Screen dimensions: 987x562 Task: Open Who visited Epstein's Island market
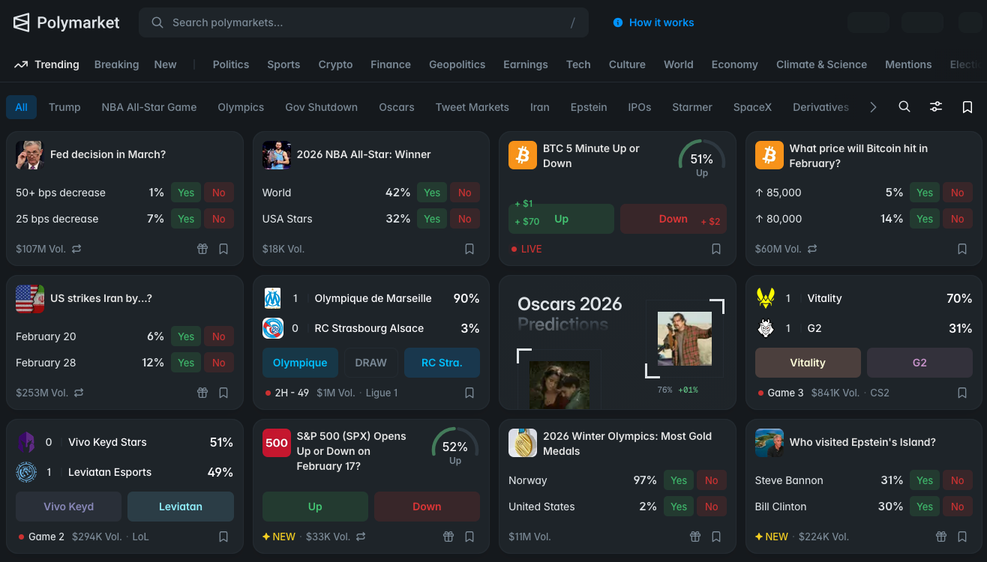(862, 442)
